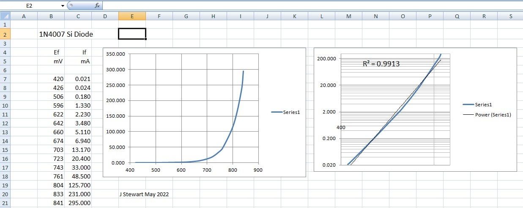
Task: Click the fx Insert Function icon
Action: tap(97, 6)
